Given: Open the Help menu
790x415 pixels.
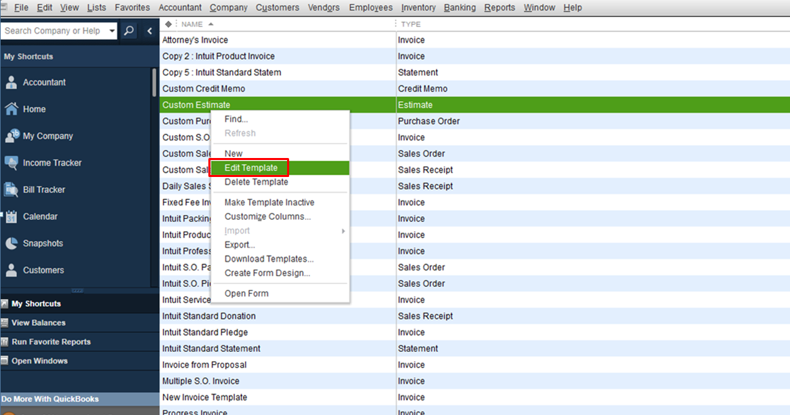Looking at the screenshot, I should [x=572, y=7].
